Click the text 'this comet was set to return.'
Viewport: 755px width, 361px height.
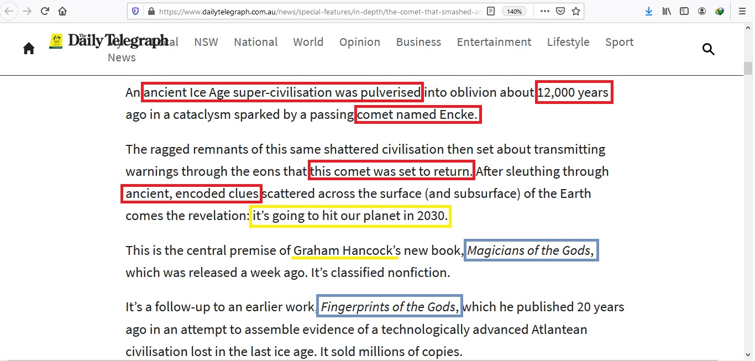(x=391, y=171)
